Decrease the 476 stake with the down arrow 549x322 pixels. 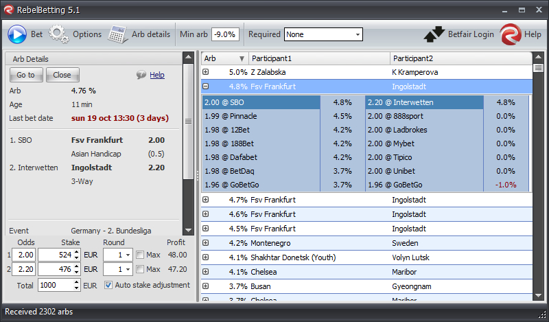pos(77,273)
